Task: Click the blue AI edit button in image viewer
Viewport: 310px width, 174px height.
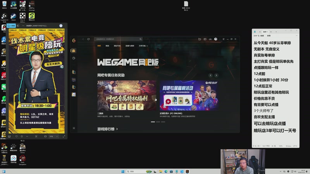Action: pos(11,26)
